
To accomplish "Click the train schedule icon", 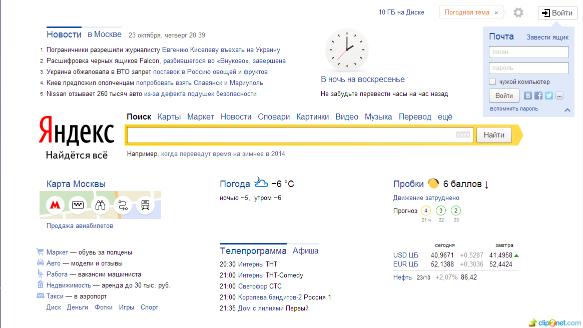I will 146,205.
